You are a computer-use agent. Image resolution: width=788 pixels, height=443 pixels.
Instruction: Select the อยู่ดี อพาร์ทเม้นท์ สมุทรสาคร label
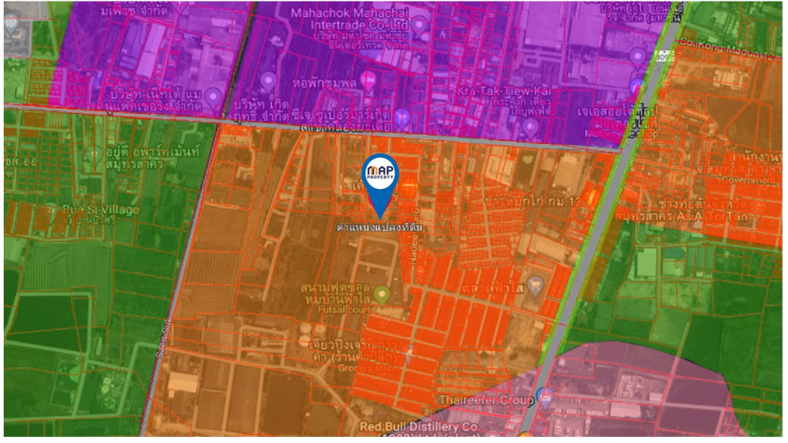(153, 157)
